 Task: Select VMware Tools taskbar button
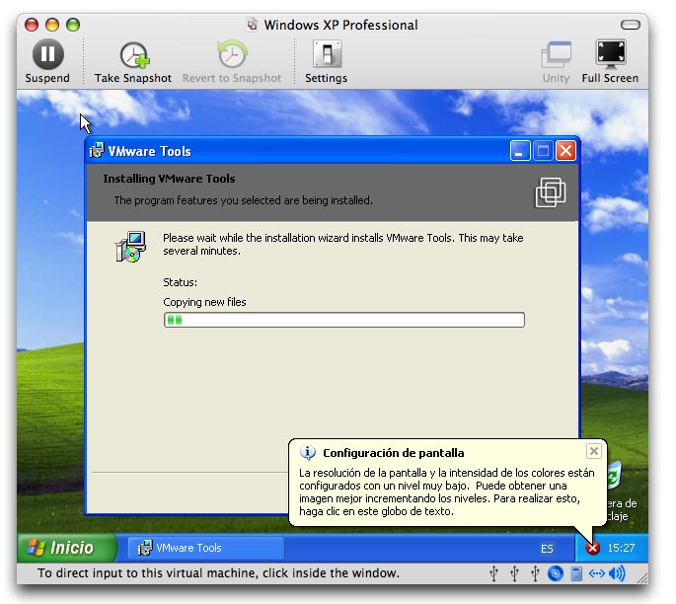click(x=206, y=548)
